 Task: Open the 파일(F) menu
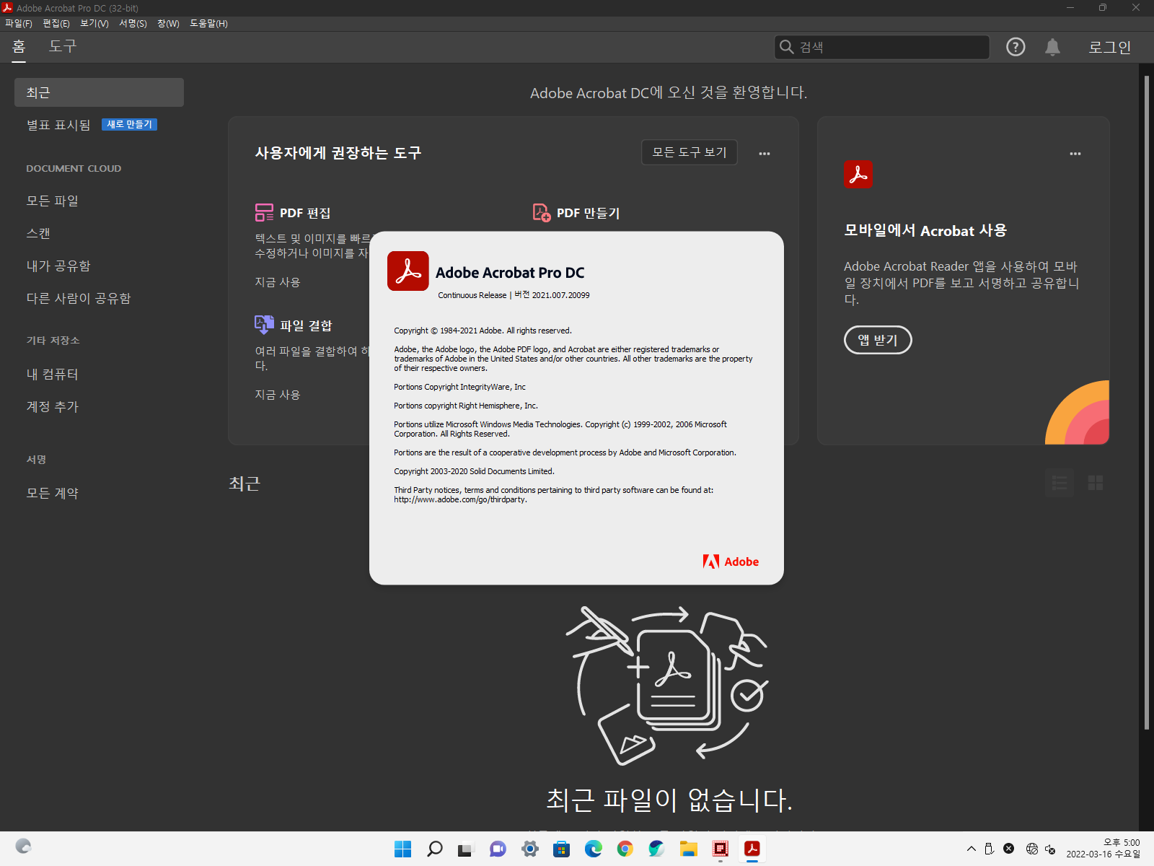click(19, 24)
